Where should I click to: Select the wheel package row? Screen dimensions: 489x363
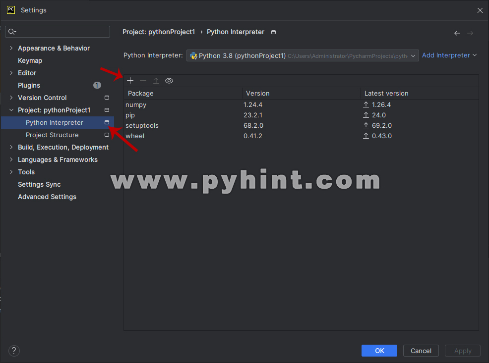pyautogui.click(x=301, y=136)
